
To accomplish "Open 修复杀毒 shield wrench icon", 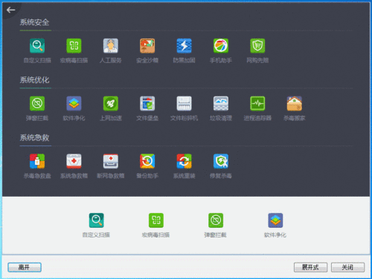I will click(221, 161).
